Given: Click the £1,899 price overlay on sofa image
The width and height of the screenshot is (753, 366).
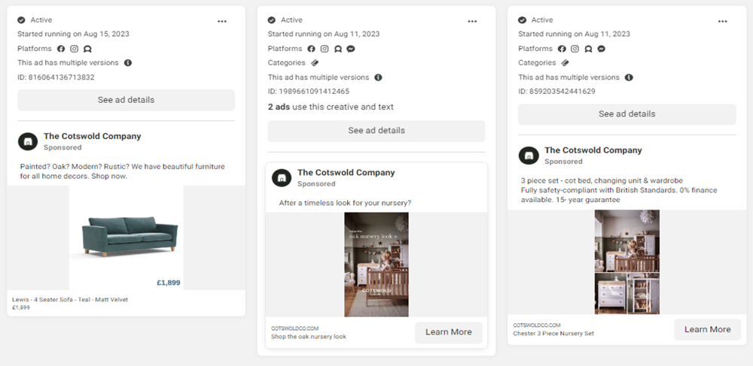Looking at the screenshot, I should [x=169, y=283].
